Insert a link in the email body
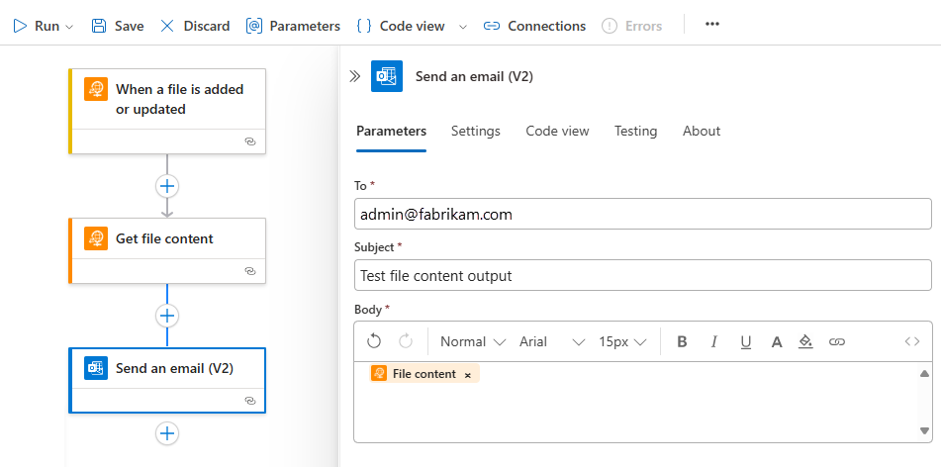 837,341
